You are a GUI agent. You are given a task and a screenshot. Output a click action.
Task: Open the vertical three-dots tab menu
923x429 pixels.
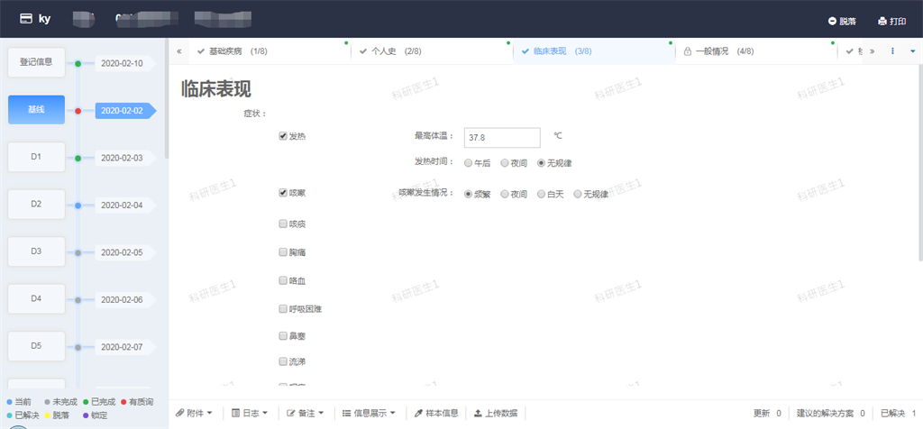[892, 51]
